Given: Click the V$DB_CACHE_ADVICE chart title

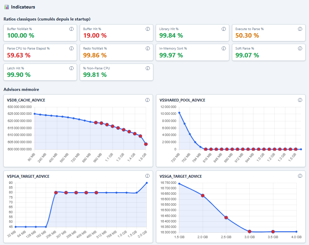Looking at the screenshot, I should pyautogui.click(x=26, y=100).
